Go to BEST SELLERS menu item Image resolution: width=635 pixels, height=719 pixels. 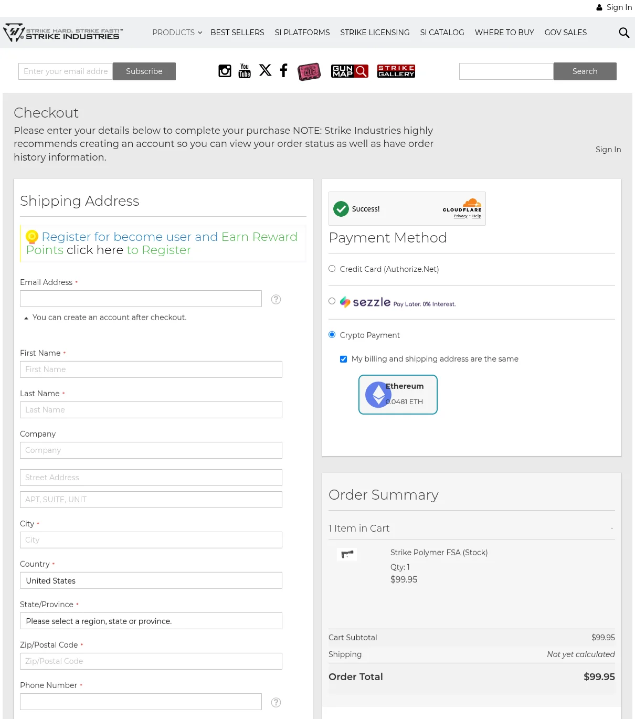(x=237, y=33)
